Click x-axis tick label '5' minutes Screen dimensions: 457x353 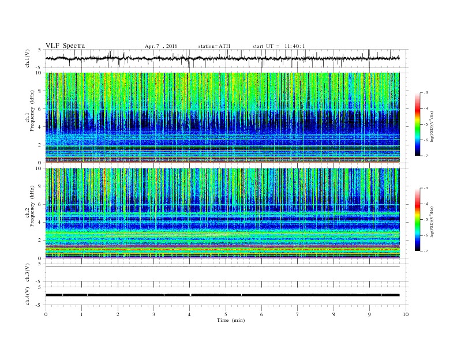[226, 314]
